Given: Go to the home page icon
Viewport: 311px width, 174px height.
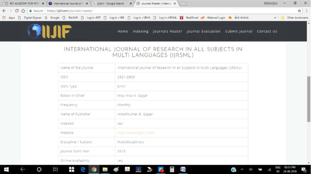Looking at the screenshot, I should 23,11.
